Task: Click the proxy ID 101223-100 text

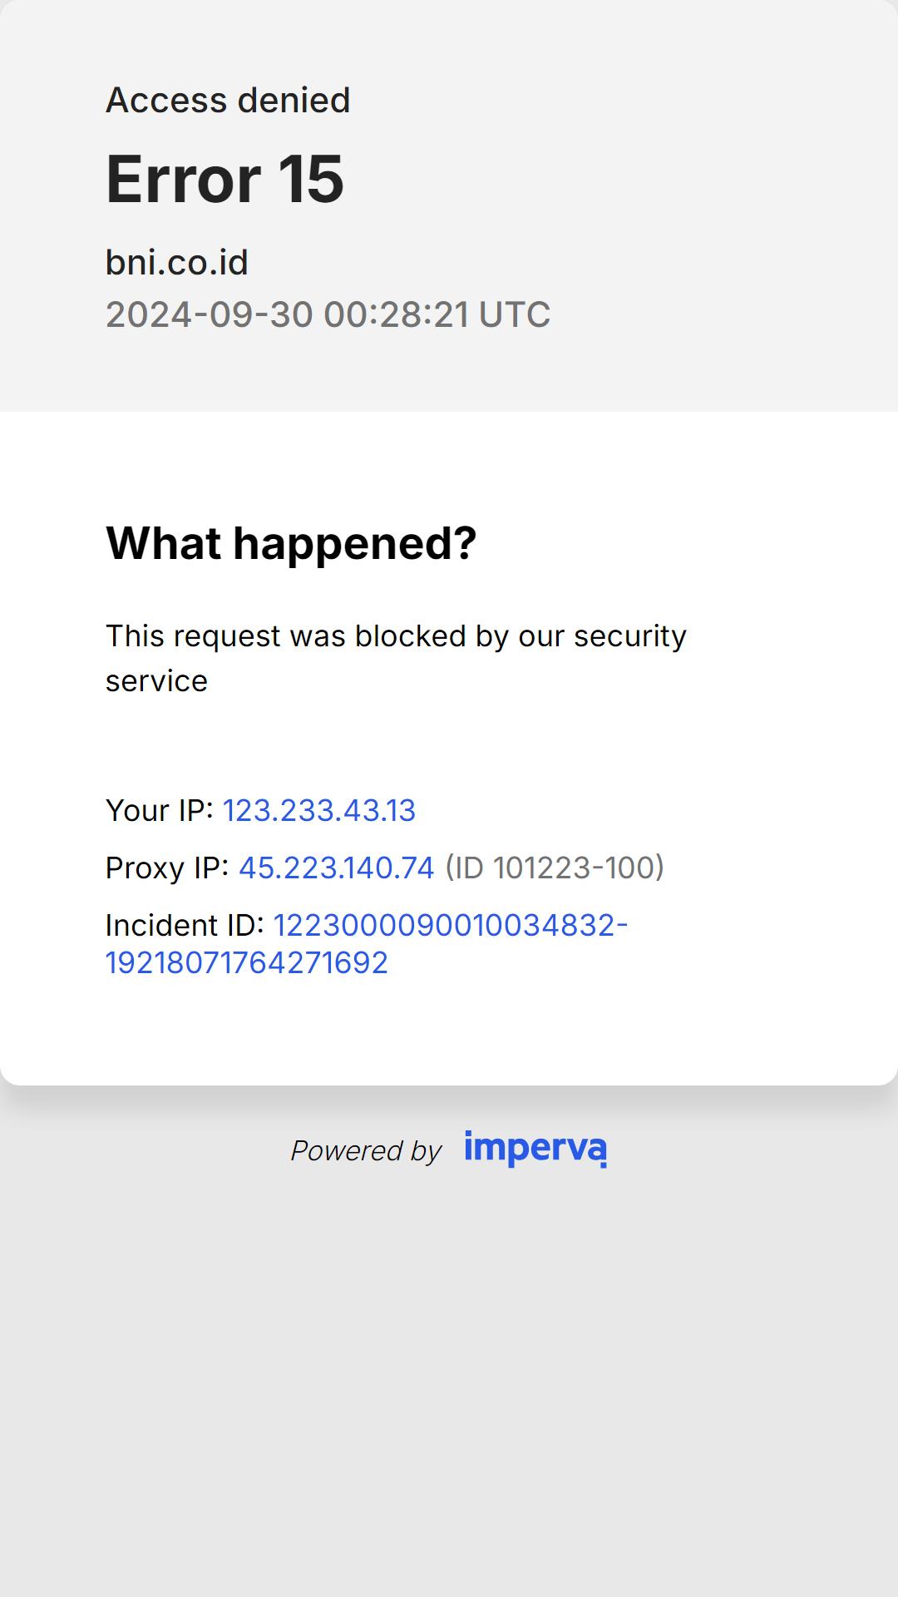Action: click(555, 868)
